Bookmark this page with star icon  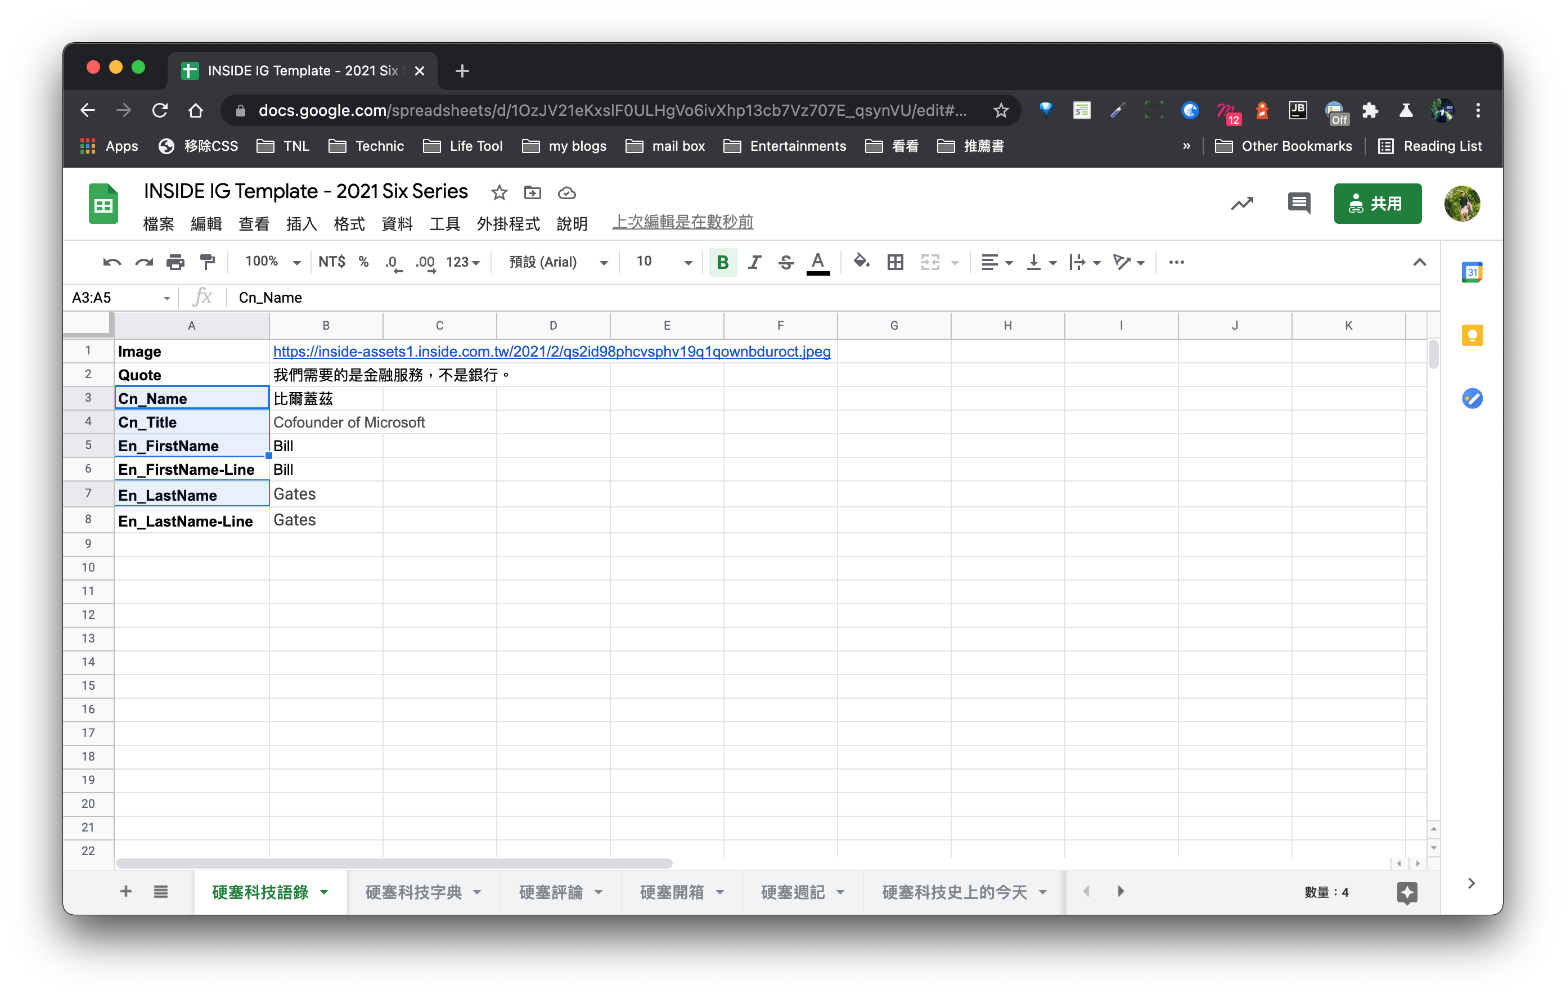[x=1001, y=111]
